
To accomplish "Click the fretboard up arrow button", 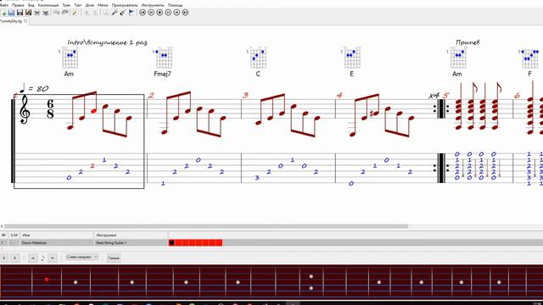I will (33, 258).
